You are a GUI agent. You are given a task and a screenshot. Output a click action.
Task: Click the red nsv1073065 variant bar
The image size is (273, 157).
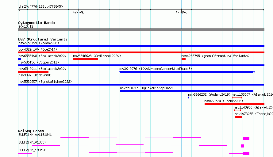238,117
